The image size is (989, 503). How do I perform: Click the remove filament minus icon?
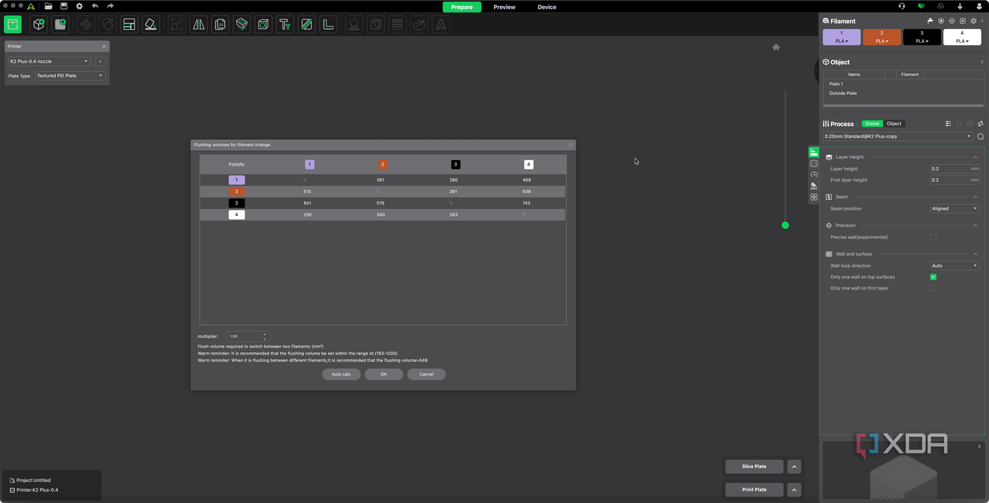click(951, 21)
